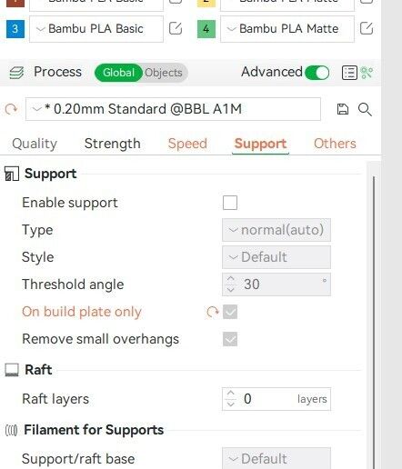Uncheck Remove small overhangs

click(x=230, y=339)
